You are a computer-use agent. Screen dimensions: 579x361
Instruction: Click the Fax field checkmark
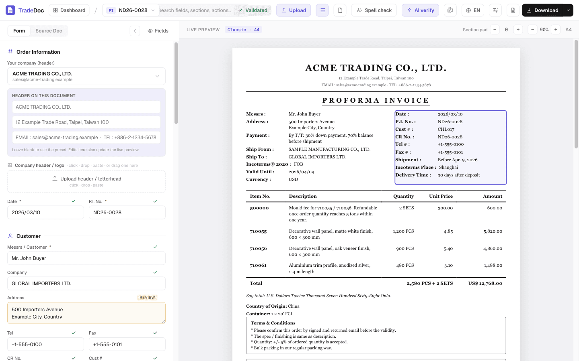coord(155,333)
